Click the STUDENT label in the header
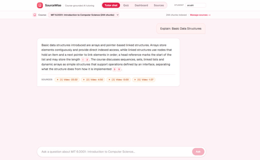 tap(179, 5)
